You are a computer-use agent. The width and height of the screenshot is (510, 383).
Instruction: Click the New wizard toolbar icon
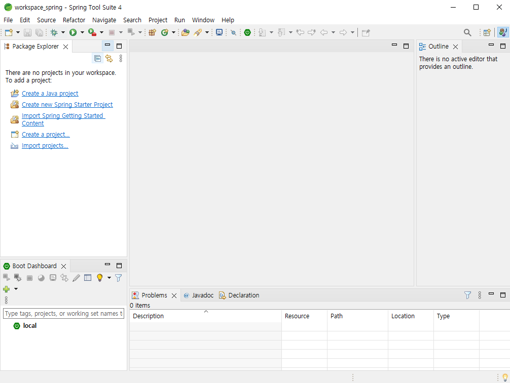(x=9, y=32)
